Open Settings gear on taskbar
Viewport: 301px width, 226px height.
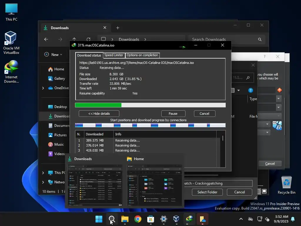point(163,219)
